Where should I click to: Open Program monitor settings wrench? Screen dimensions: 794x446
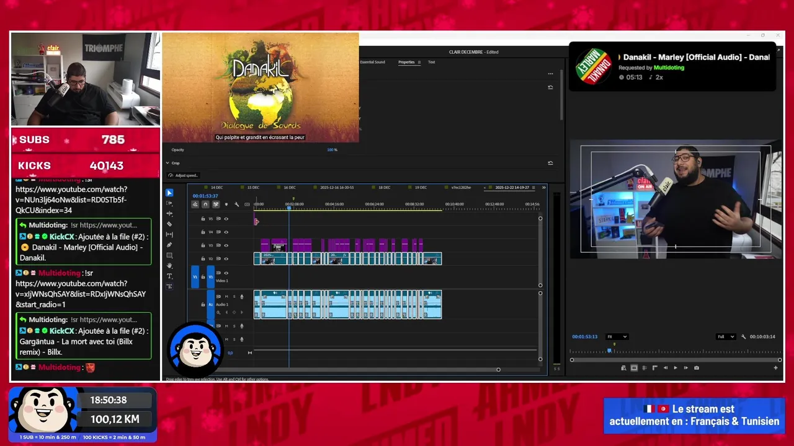[743, 337]
